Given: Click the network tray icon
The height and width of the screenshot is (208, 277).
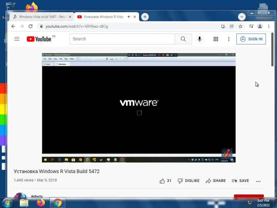Looking at the screenshot, I should pyautogui.click(x=250, y=203).
